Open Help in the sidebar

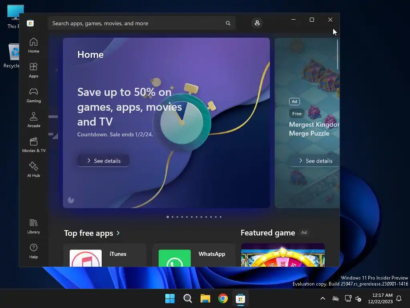click(34, 251)
